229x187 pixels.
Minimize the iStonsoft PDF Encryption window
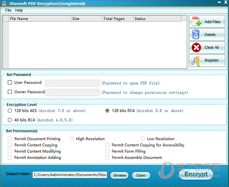pyautogui.click(x=219, y=2)
